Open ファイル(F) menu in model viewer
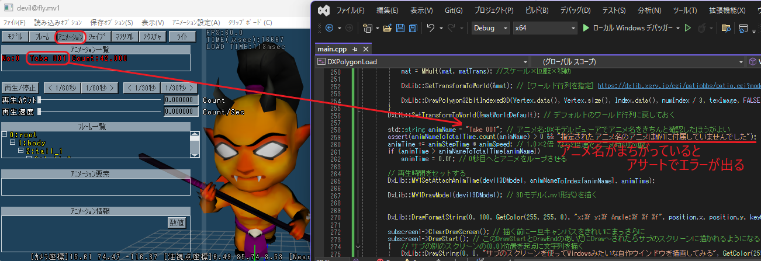Image resolution: width=761 pixels, height=261 pixels. (x=15, y=22)
